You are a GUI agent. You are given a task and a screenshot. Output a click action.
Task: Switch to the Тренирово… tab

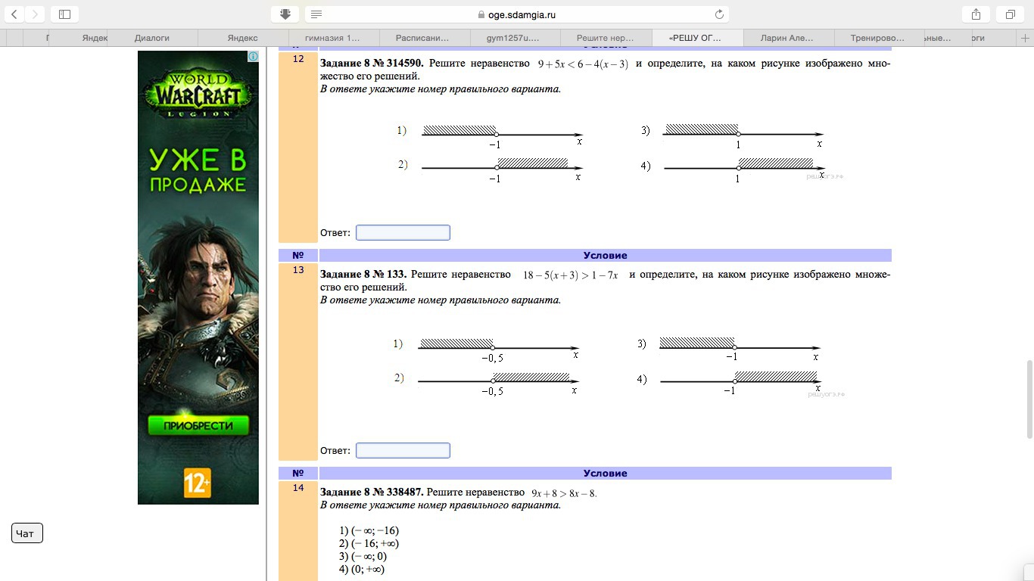click(878, 37)
